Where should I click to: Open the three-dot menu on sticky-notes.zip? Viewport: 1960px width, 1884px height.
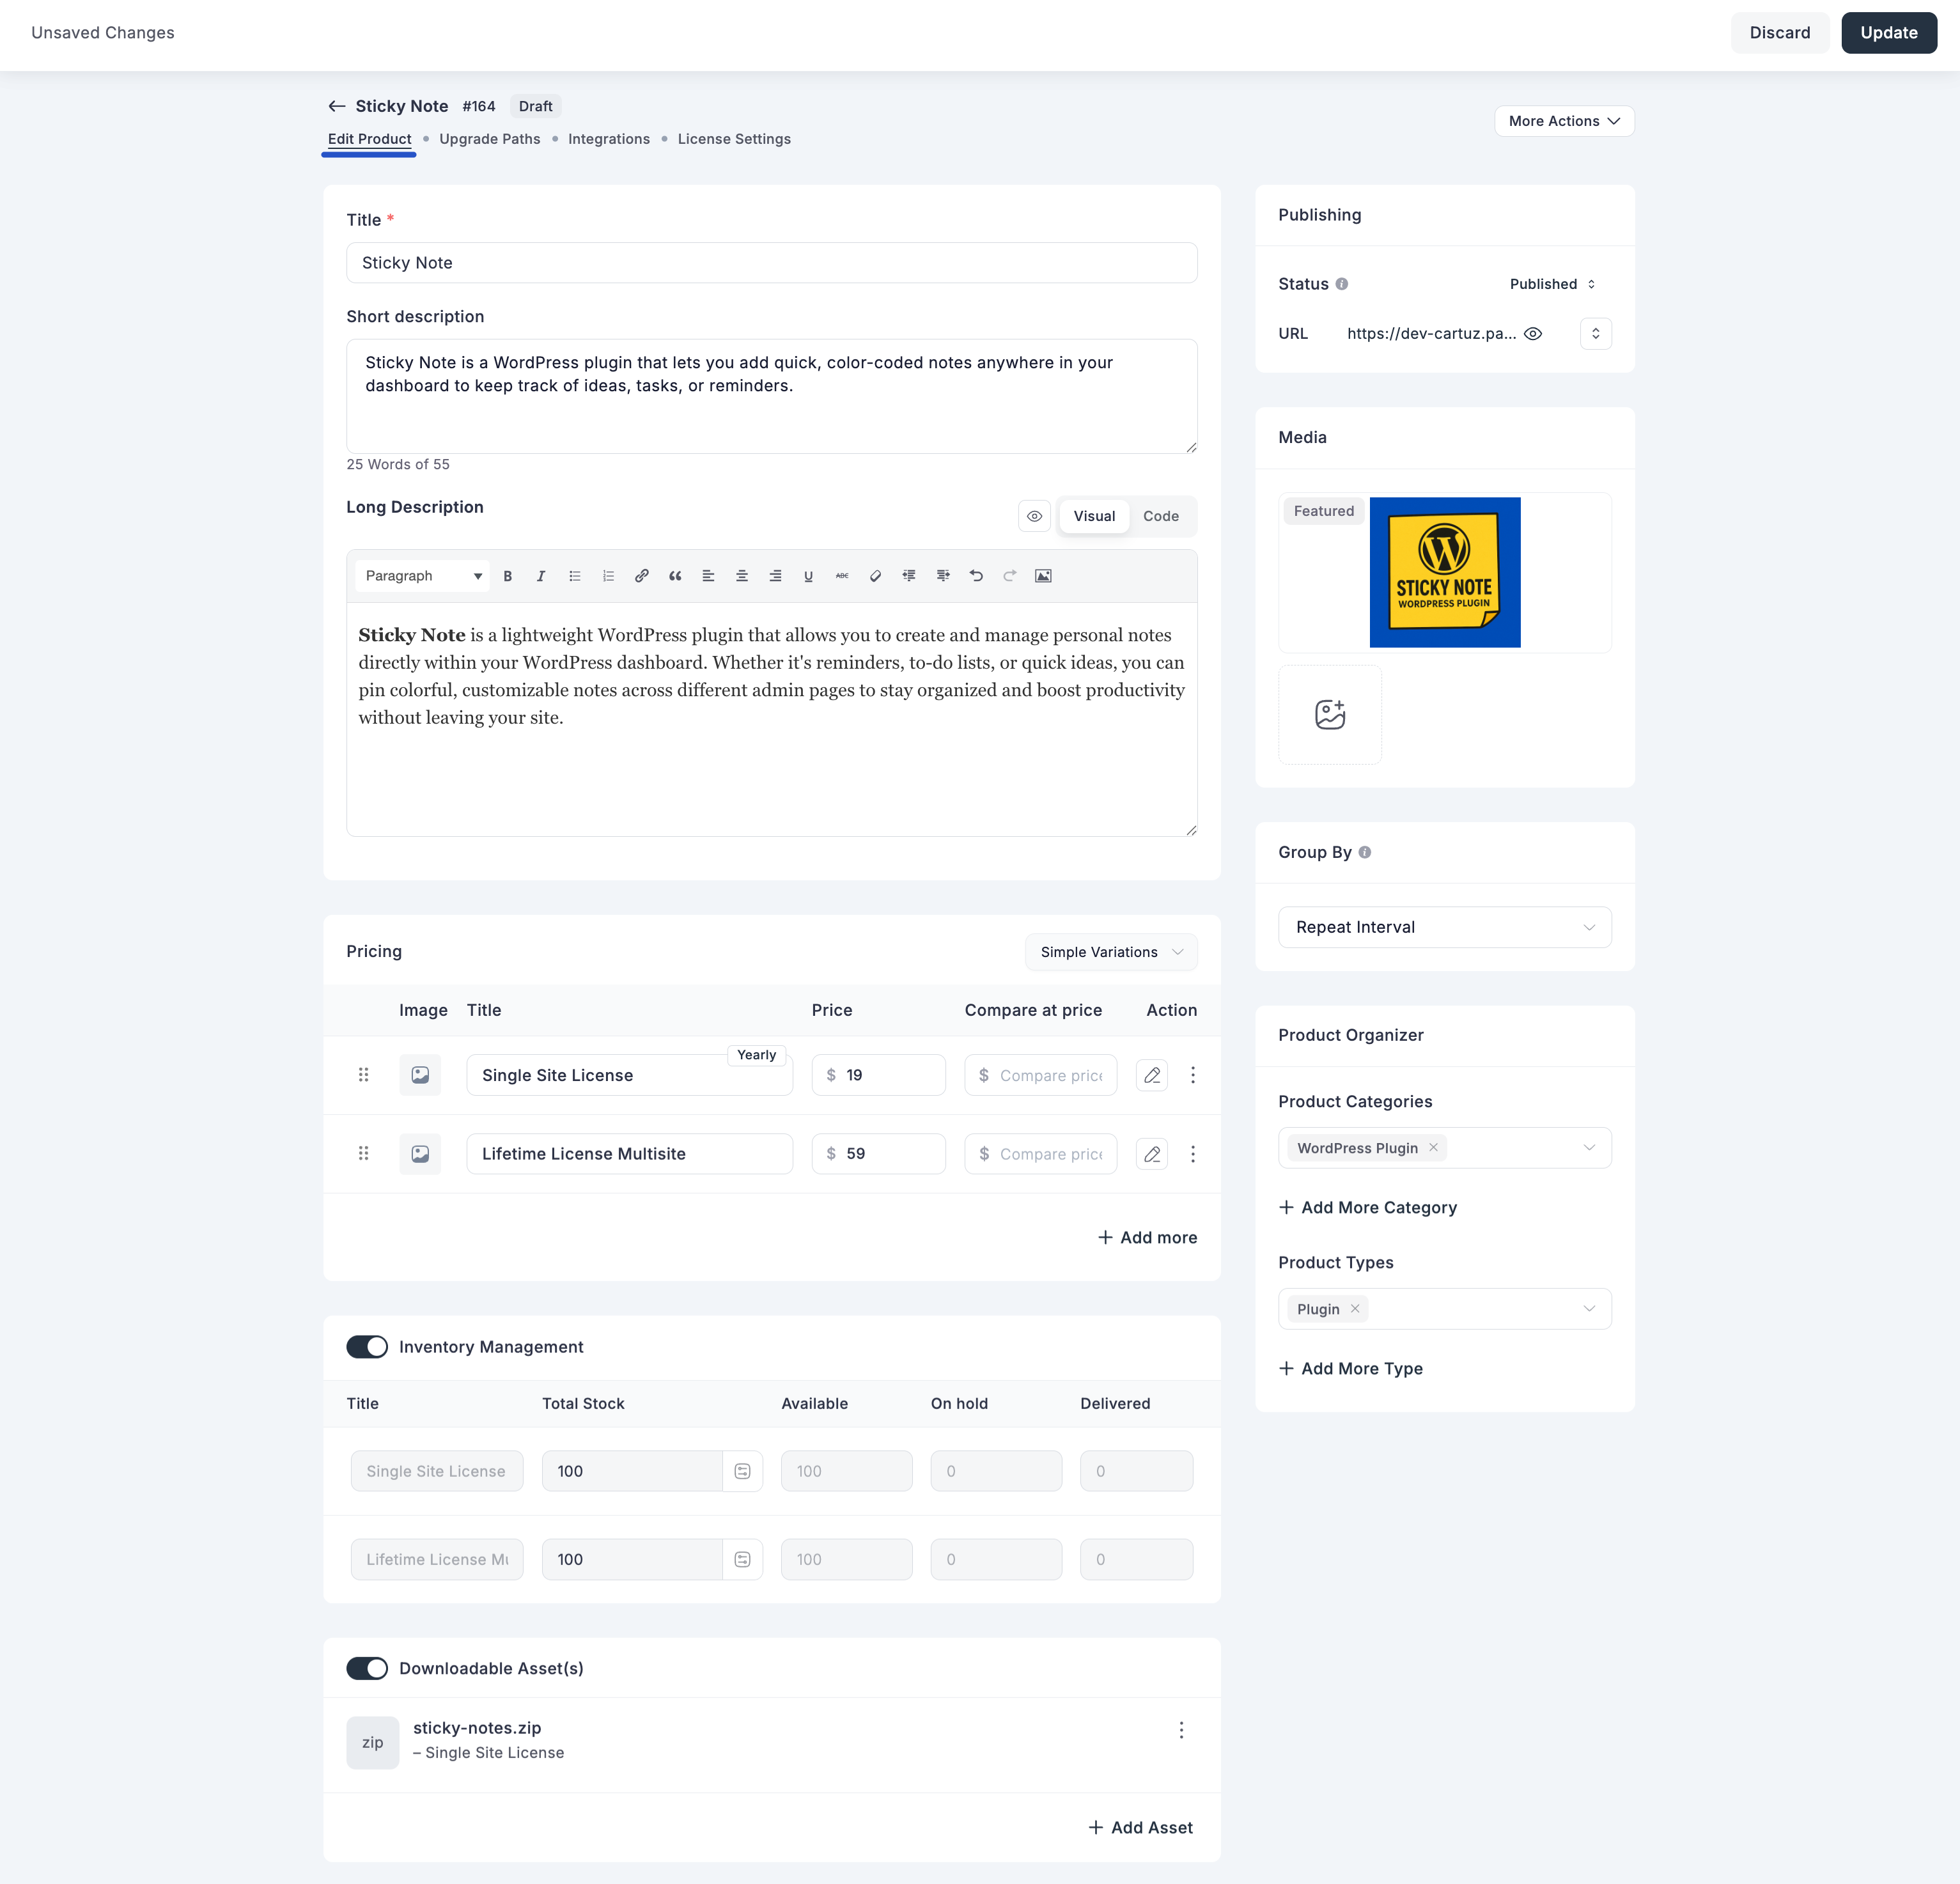[x=1181, y=1730]
